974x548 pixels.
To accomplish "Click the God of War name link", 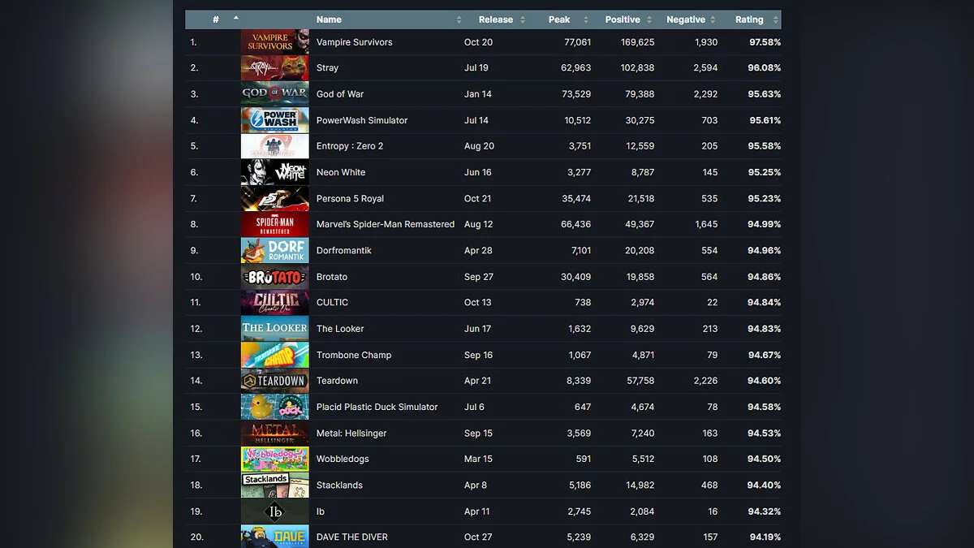I will click(340, 94).
